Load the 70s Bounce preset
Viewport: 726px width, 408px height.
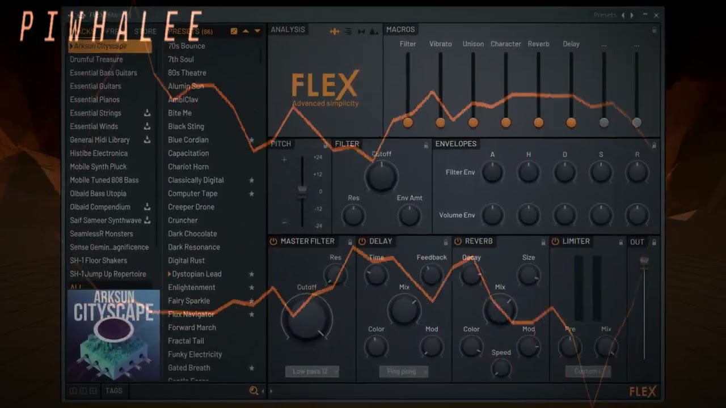coord(187,46)
